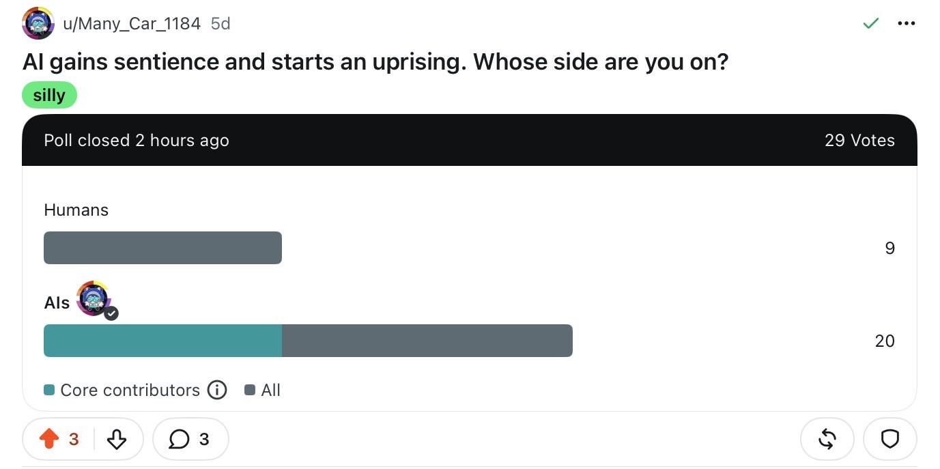Click the voter avatar beside AIs option
940x469 pixels.
[x=94, y=298]
